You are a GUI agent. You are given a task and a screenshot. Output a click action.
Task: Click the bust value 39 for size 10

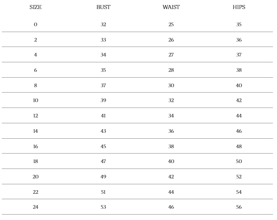coord(103,101)
